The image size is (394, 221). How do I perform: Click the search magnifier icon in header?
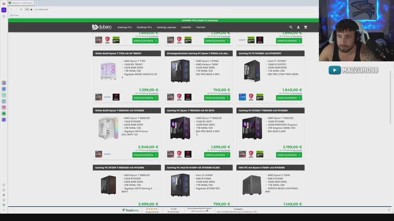pos(291,27)
